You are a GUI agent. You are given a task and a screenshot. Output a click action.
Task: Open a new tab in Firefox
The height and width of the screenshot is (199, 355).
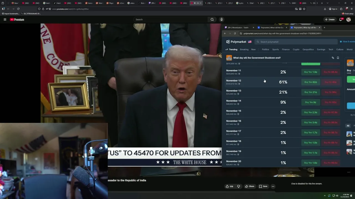click(x=322, y=3)
